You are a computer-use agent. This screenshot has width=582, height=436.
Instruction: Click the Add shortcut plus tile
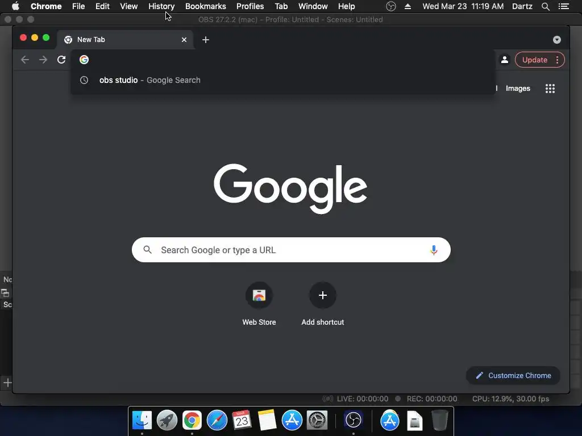pos(323,295)
